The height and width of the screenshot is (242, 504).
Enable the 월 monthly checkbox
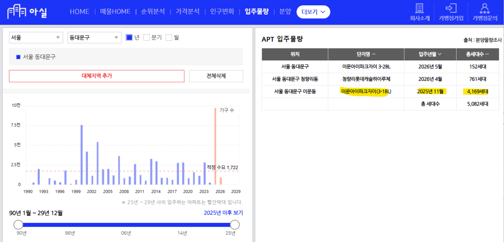click(169, 37)
